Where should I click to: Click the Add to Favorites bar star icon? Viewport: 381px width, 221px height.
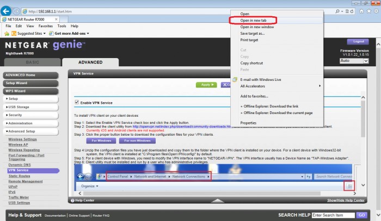pyautogui.click(x=7, y=34)
